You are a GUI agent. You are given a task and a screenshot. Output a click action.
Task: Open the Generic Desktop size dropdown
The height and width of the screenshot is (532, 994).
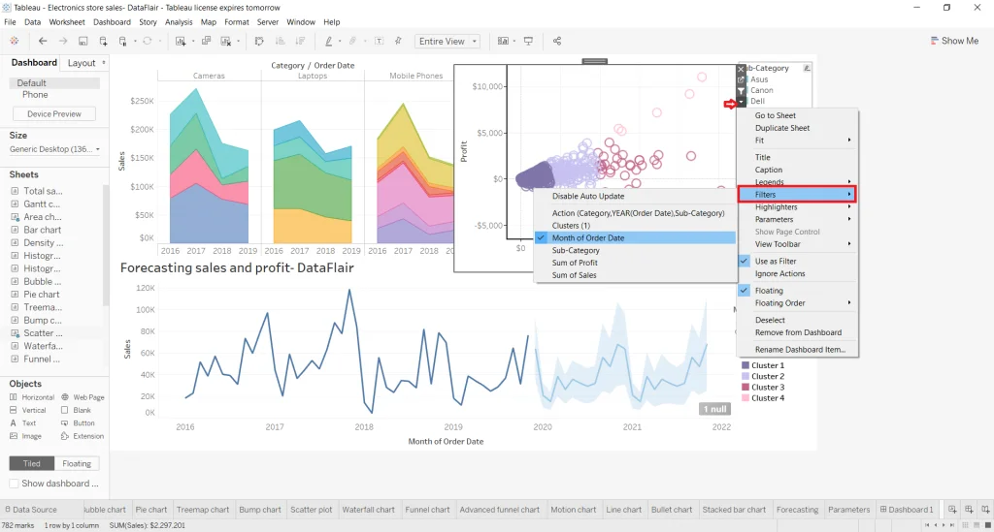54,149
